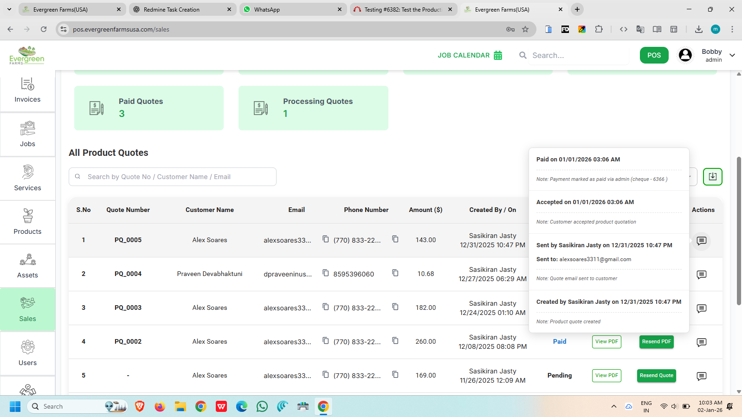Click the green POS button
Viewport: 742px width, 417px height.
654,55
